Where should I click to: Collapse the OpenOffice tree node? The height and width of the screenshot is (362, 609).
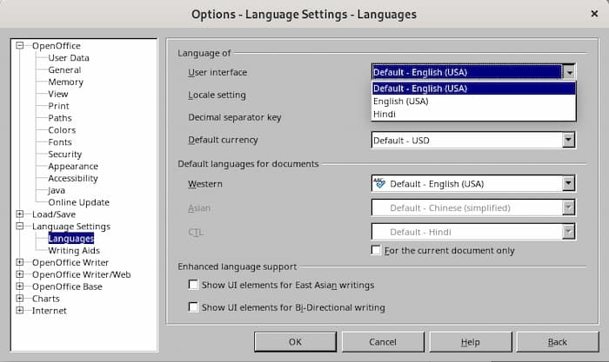[x=21, y=46]
